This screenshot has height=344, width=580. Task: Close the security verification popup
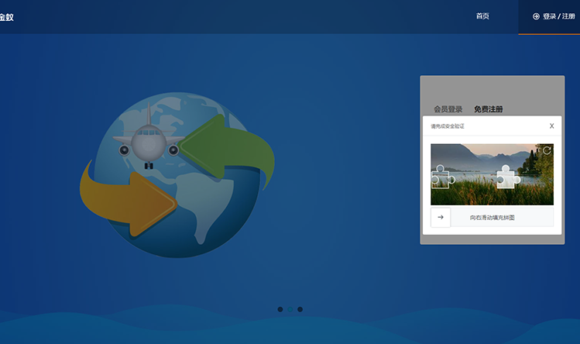tap(551, 126)
